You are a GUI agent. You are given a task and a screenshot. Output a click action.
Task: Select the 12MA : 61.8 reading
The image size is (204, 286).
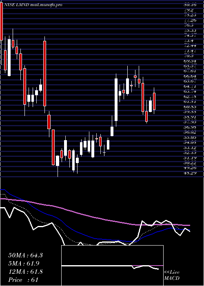coord(25,272)
